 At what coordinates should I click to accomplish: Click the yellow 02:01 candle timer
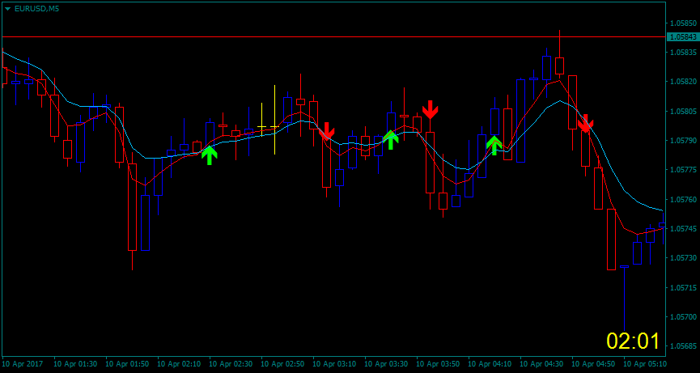(633, 341)
